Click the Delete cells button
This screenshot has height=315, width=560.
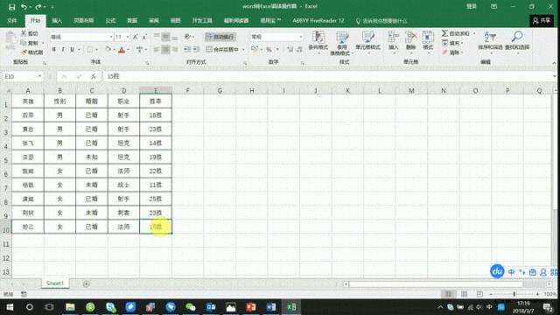(x=410, y=42)
